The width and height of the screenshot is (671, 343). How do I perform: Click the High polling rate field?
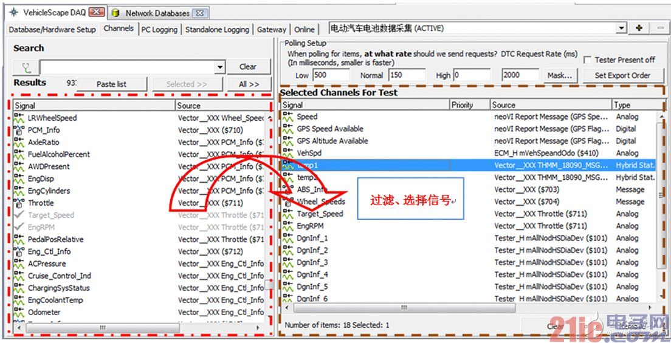471,75
